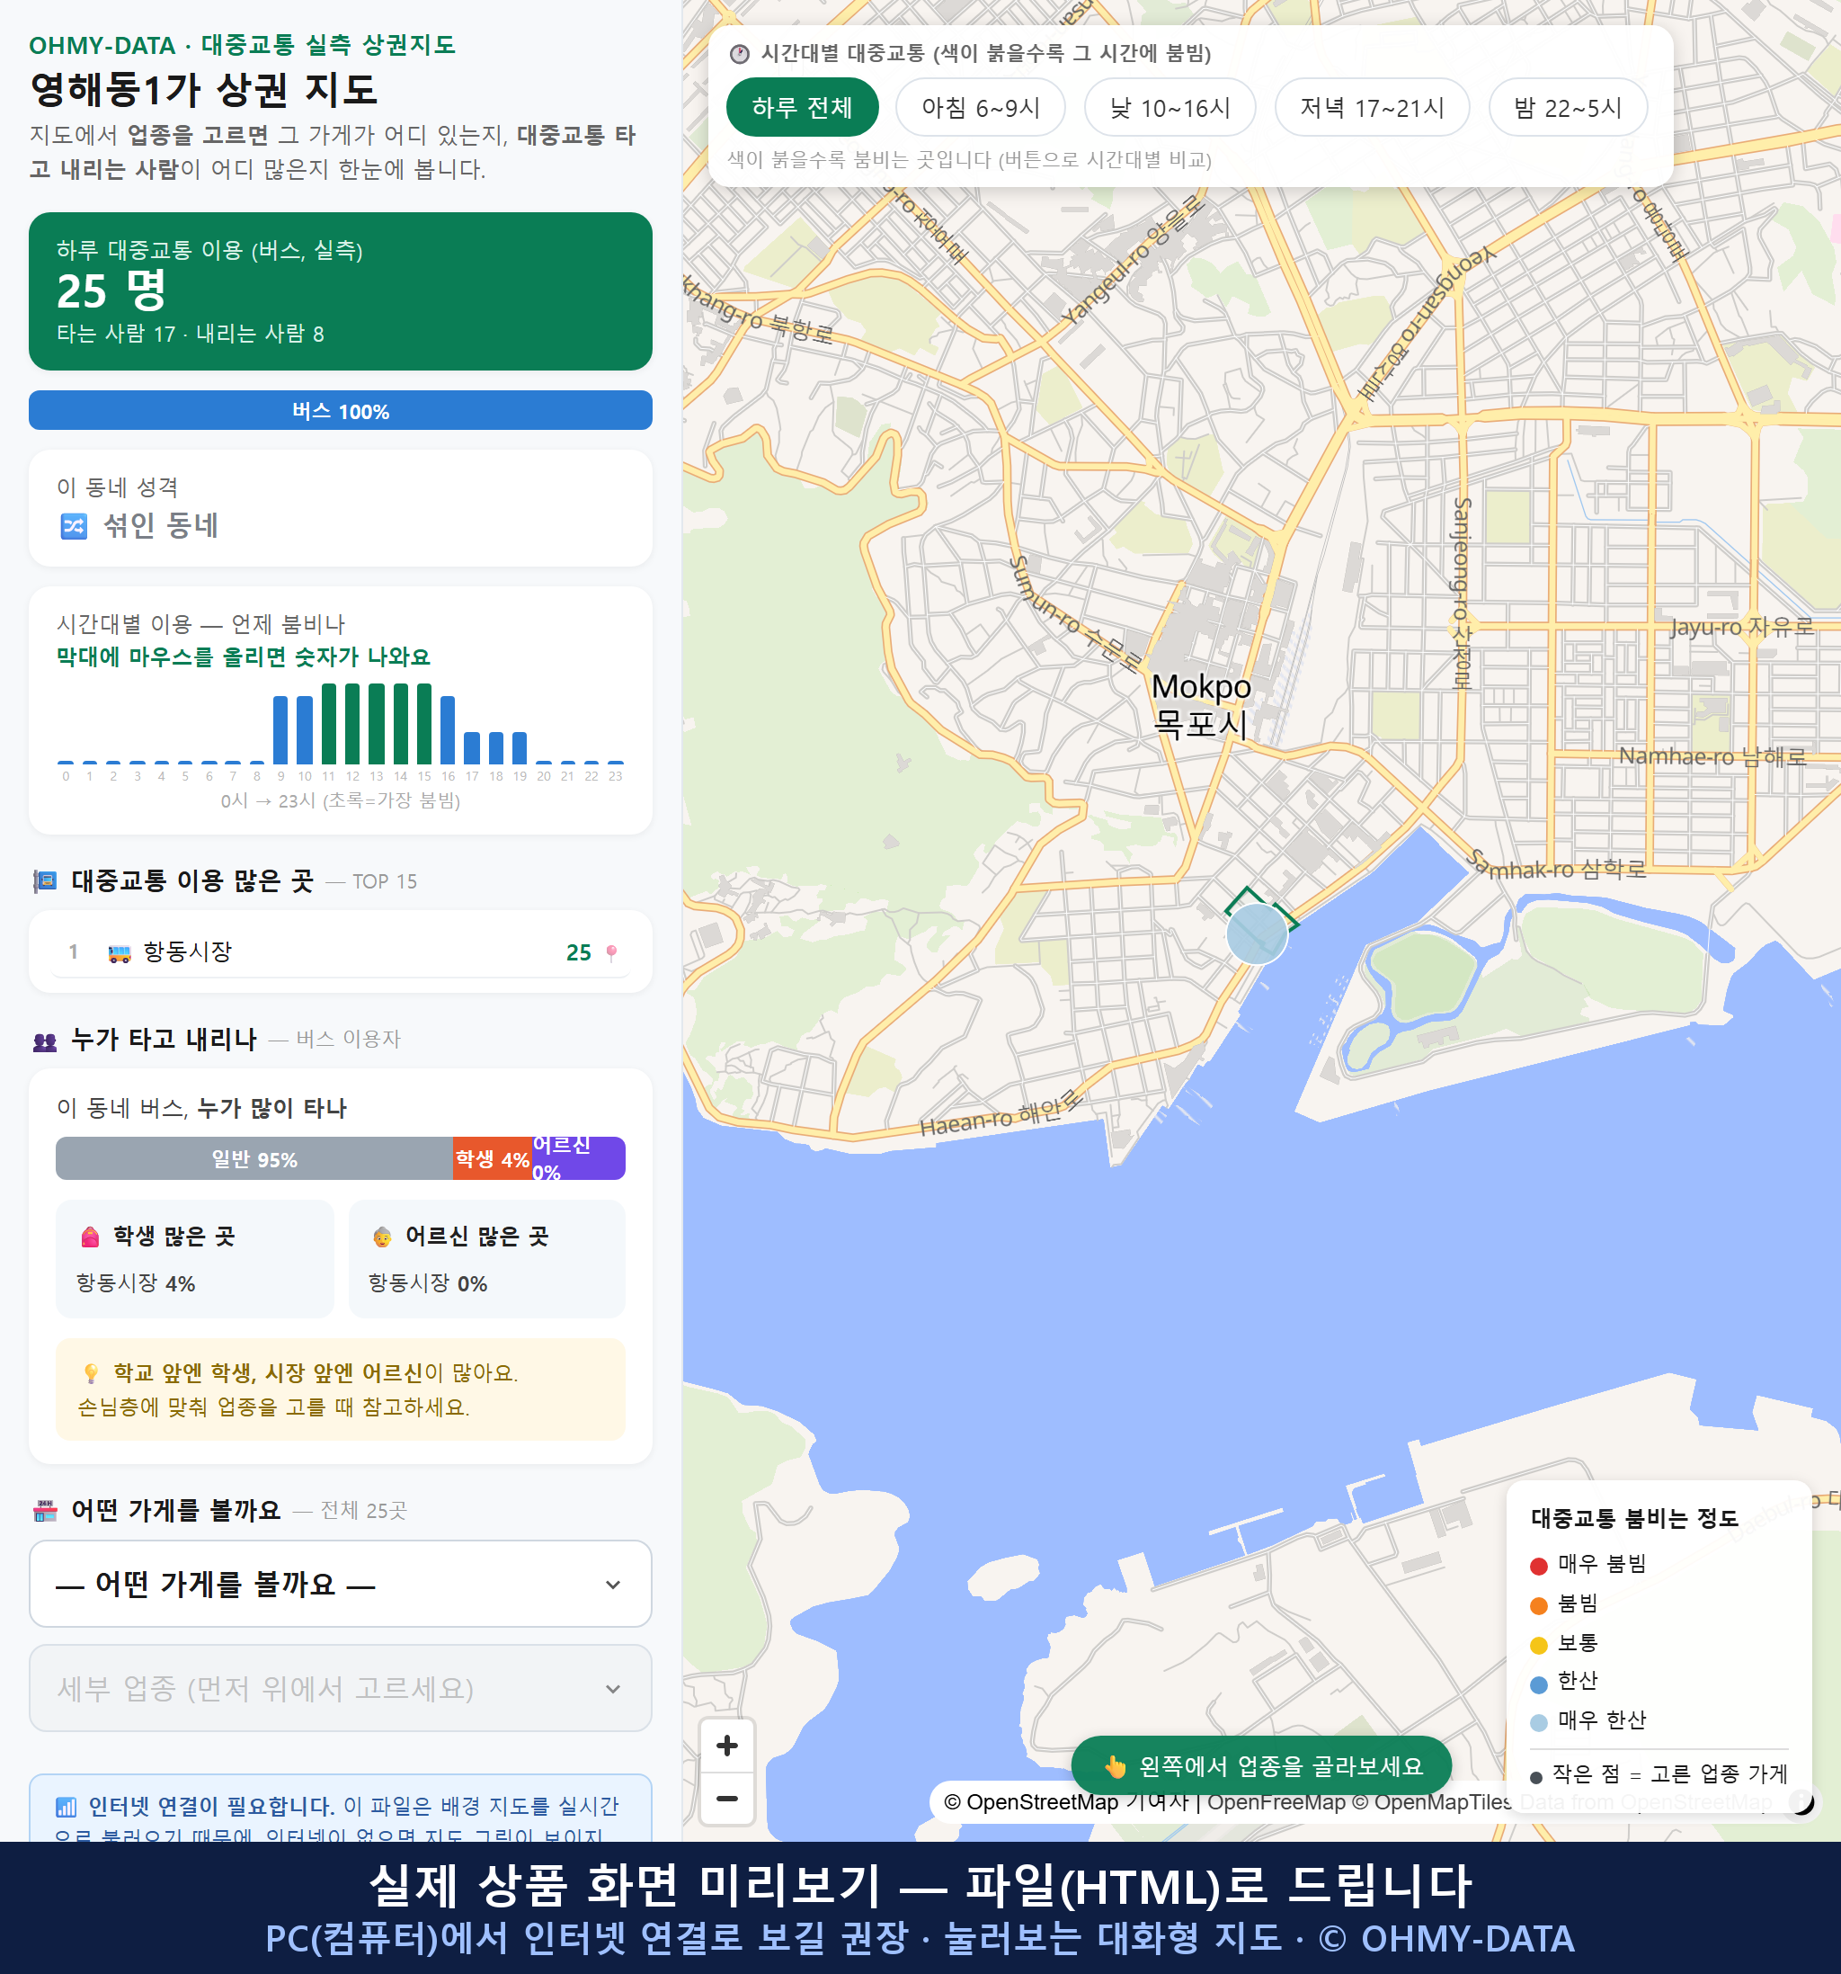Viewport: 1841px width, 1974px height.
Task: Click the OpenFreeMap attribution link
Action: click(1276, 1801)
